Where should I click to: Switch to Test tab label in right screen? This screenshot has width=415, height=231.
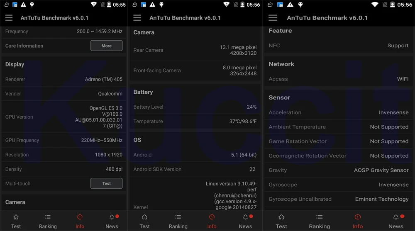click(x=281, y=226)
